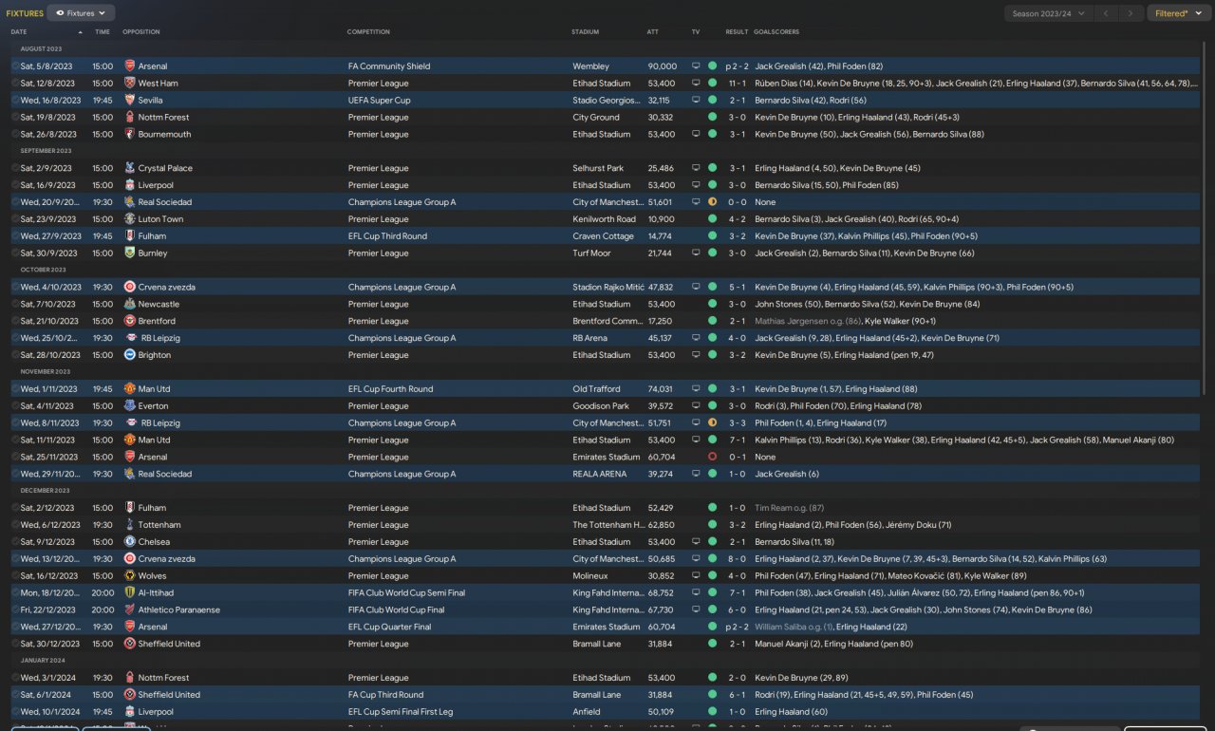Click the amber draw indicator on the 8/11/2023 row
The width and height of the screenshot is (1215, 731).
[712, 423]
